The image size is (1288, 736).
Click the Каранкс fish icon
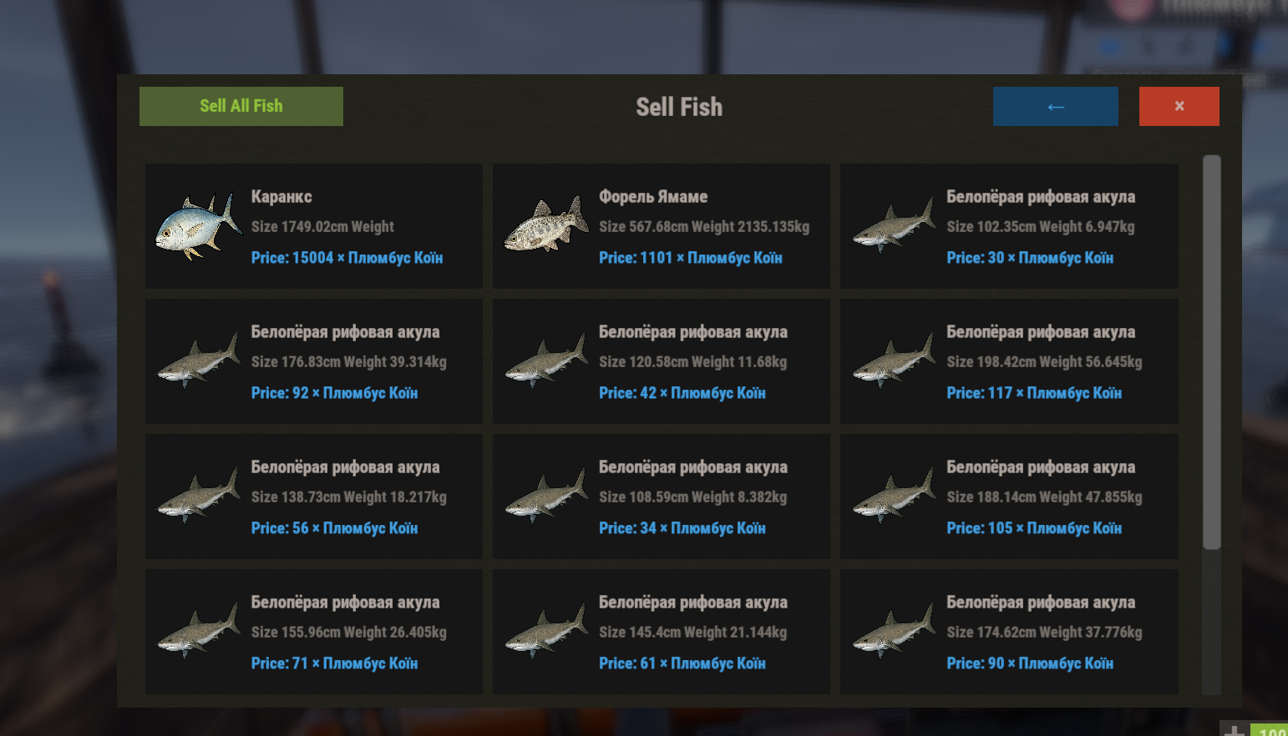(x=198, y=226)
